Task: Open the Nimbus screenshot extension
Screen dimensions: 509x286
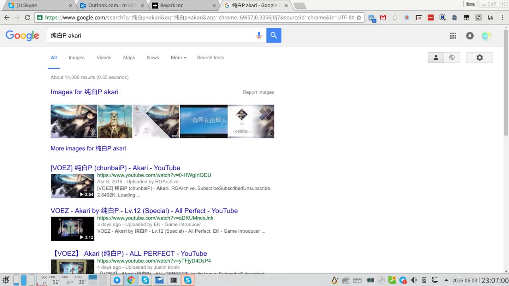Action: [443, 18]
